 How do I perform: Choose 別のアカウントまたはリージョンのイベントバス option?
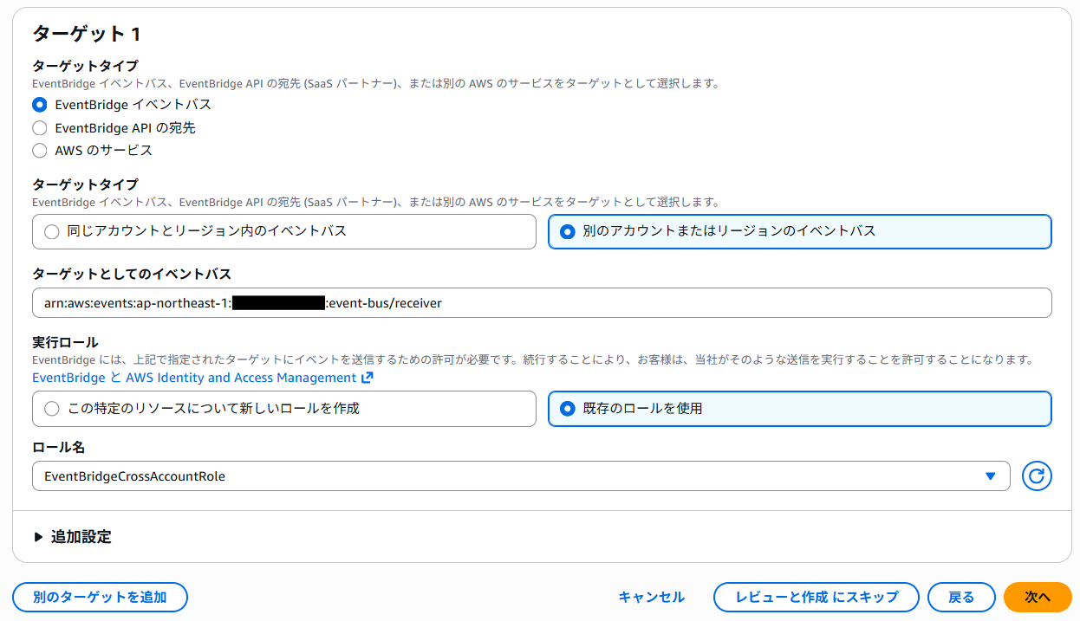point(799,231)
